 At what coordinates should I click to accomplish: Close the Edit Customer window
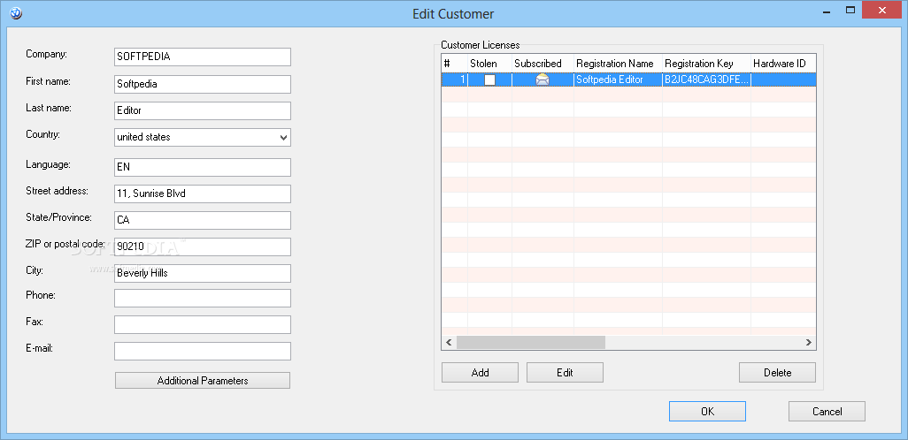[x=882, y=10]
